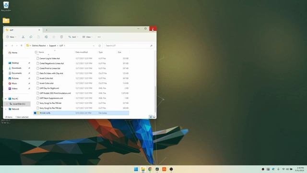The height and width of the screenshot is (173, 307).
Task: Go back with the Back arrow
Action: [6, 46]
